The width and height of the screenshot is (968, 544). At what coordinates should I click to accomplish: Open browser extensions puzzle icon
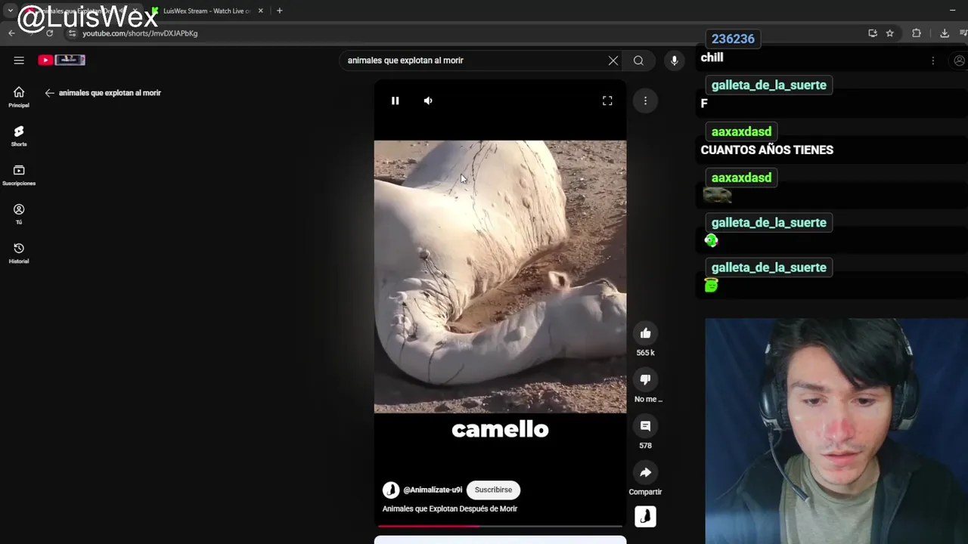pyautogui.click(x=917, y=33)
